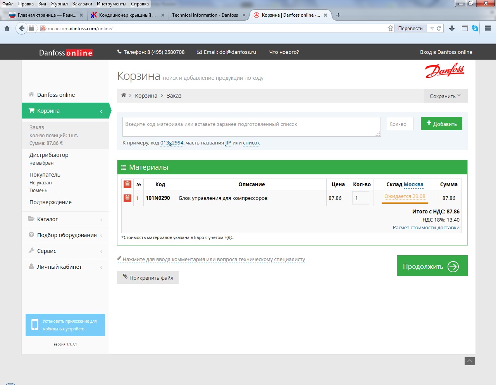Image resolution: width=496 pixels, height=385 pixels.
Task: Click the trash icon in the table header
Action: [127, 184]
